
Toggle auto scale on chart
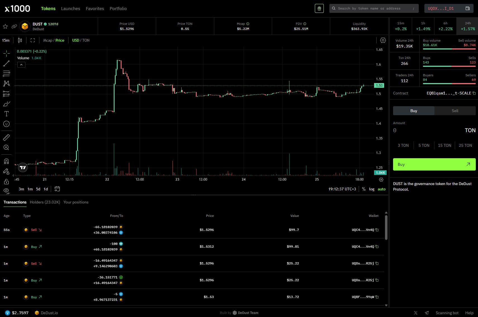[x=381, y=189]
